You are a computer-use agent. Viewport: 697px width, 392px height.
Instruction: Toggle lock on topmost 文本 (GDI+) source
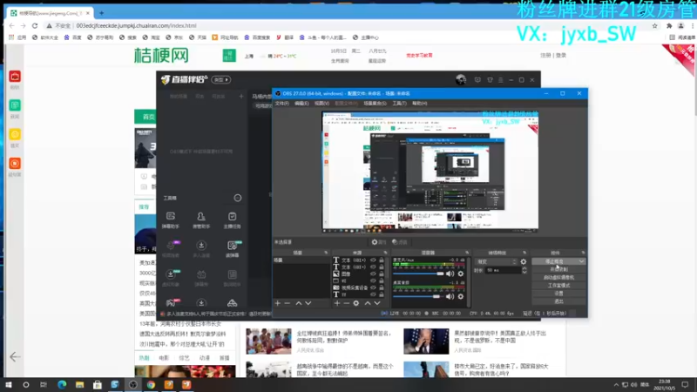(x=382, y=260)
